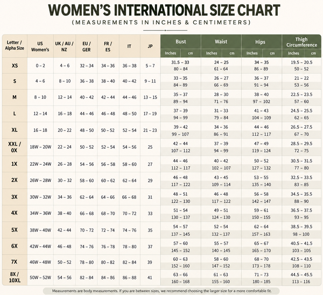Click the "2X" size row label

click(x=14, y=180)
